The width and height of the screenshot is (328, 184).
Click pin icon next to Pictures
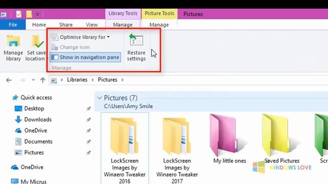point(89,152)
